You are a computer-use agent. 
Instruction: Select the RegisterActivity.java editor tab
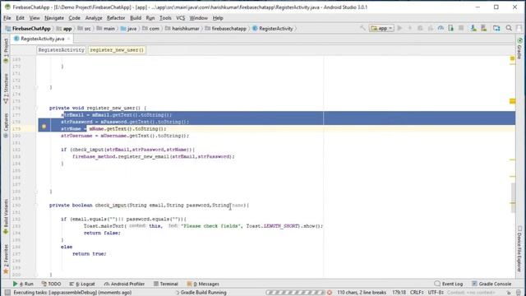42,39
